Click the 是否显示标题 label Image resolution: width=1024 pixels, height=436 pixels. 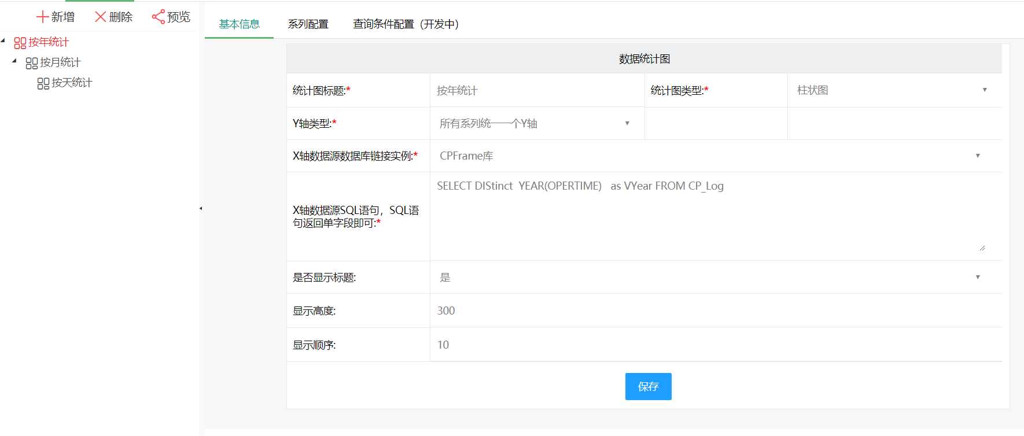click(324, 277)
